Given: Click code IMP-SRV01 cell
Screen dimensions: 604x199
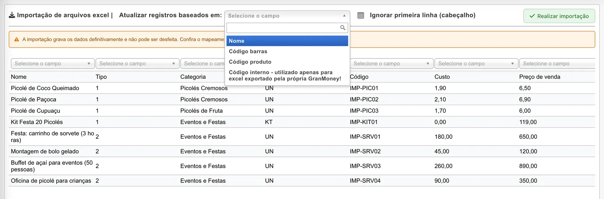Looking at the screenshot, I should click(365, 136).
